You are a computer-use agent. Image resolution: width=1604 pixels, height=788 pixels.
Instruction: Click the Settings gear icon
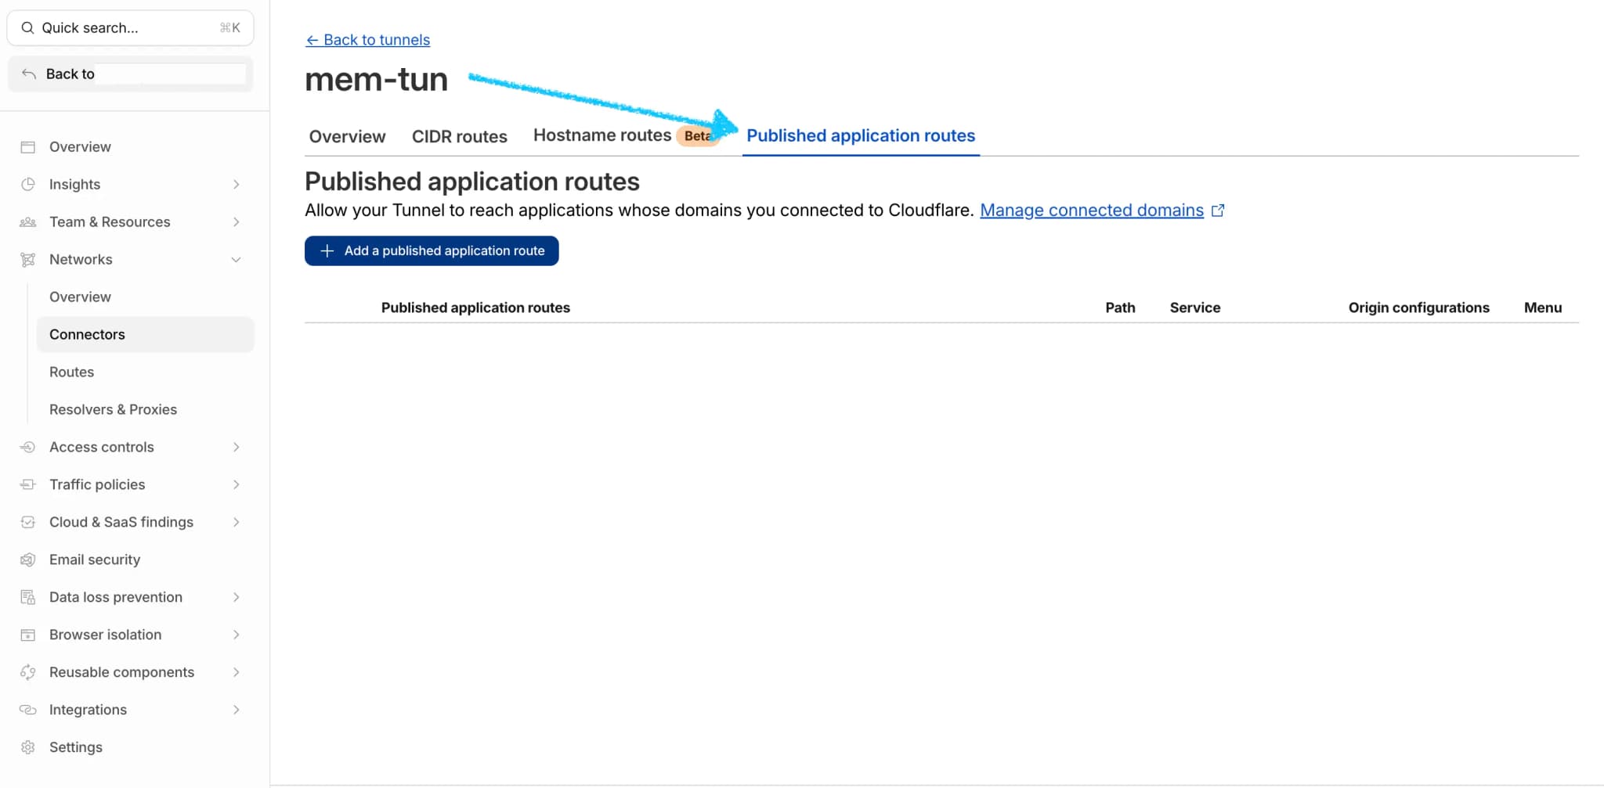coord(28,747)
